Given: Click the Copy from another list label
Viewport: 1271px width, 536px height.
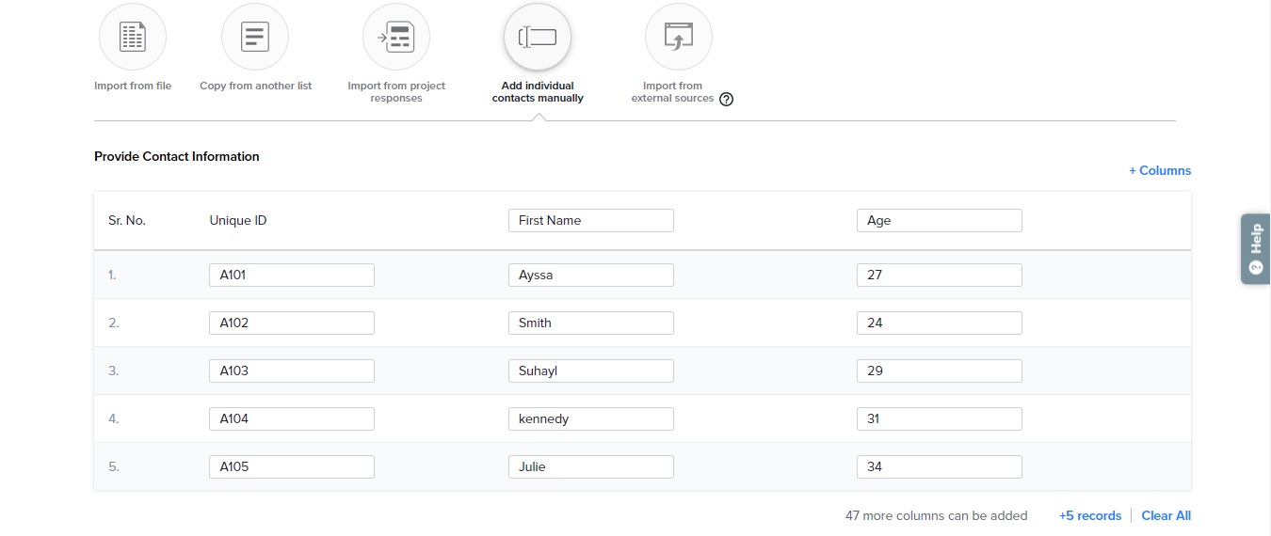Looking at the screenshot, I should pos(255,86).
